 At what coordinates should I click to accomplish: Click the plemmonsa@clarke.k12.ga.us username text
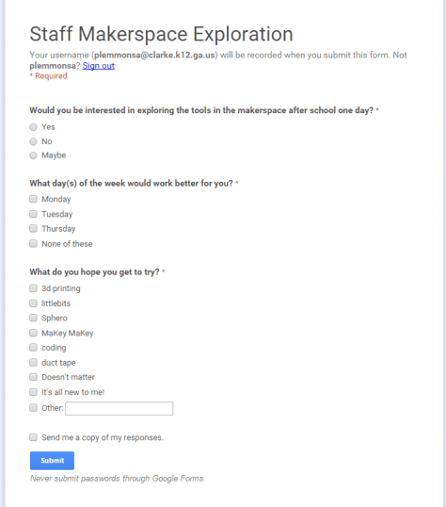pyautogui.click(x=154, y=55)
